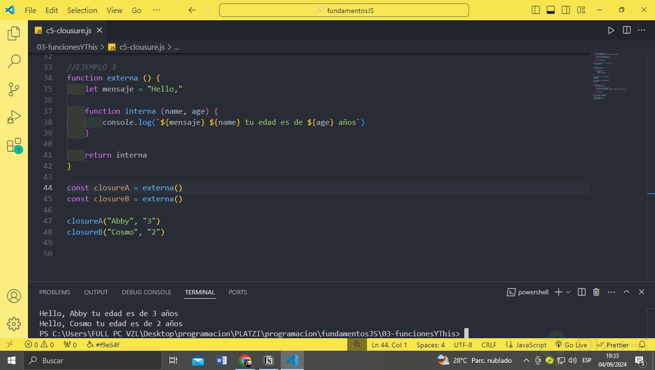Click the JavaScript language mode indicator
Image resolution: width=655 pixels, height=370 pixels.
coord(526,345)
